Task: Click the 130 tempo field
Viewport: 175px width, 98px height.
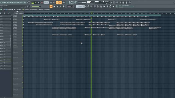Action: (x=46, y=2)
